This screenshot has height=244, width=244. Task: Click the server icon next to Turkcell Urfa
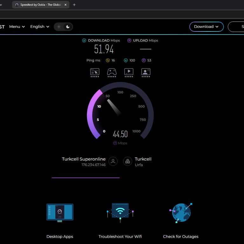tap(128, 161)
